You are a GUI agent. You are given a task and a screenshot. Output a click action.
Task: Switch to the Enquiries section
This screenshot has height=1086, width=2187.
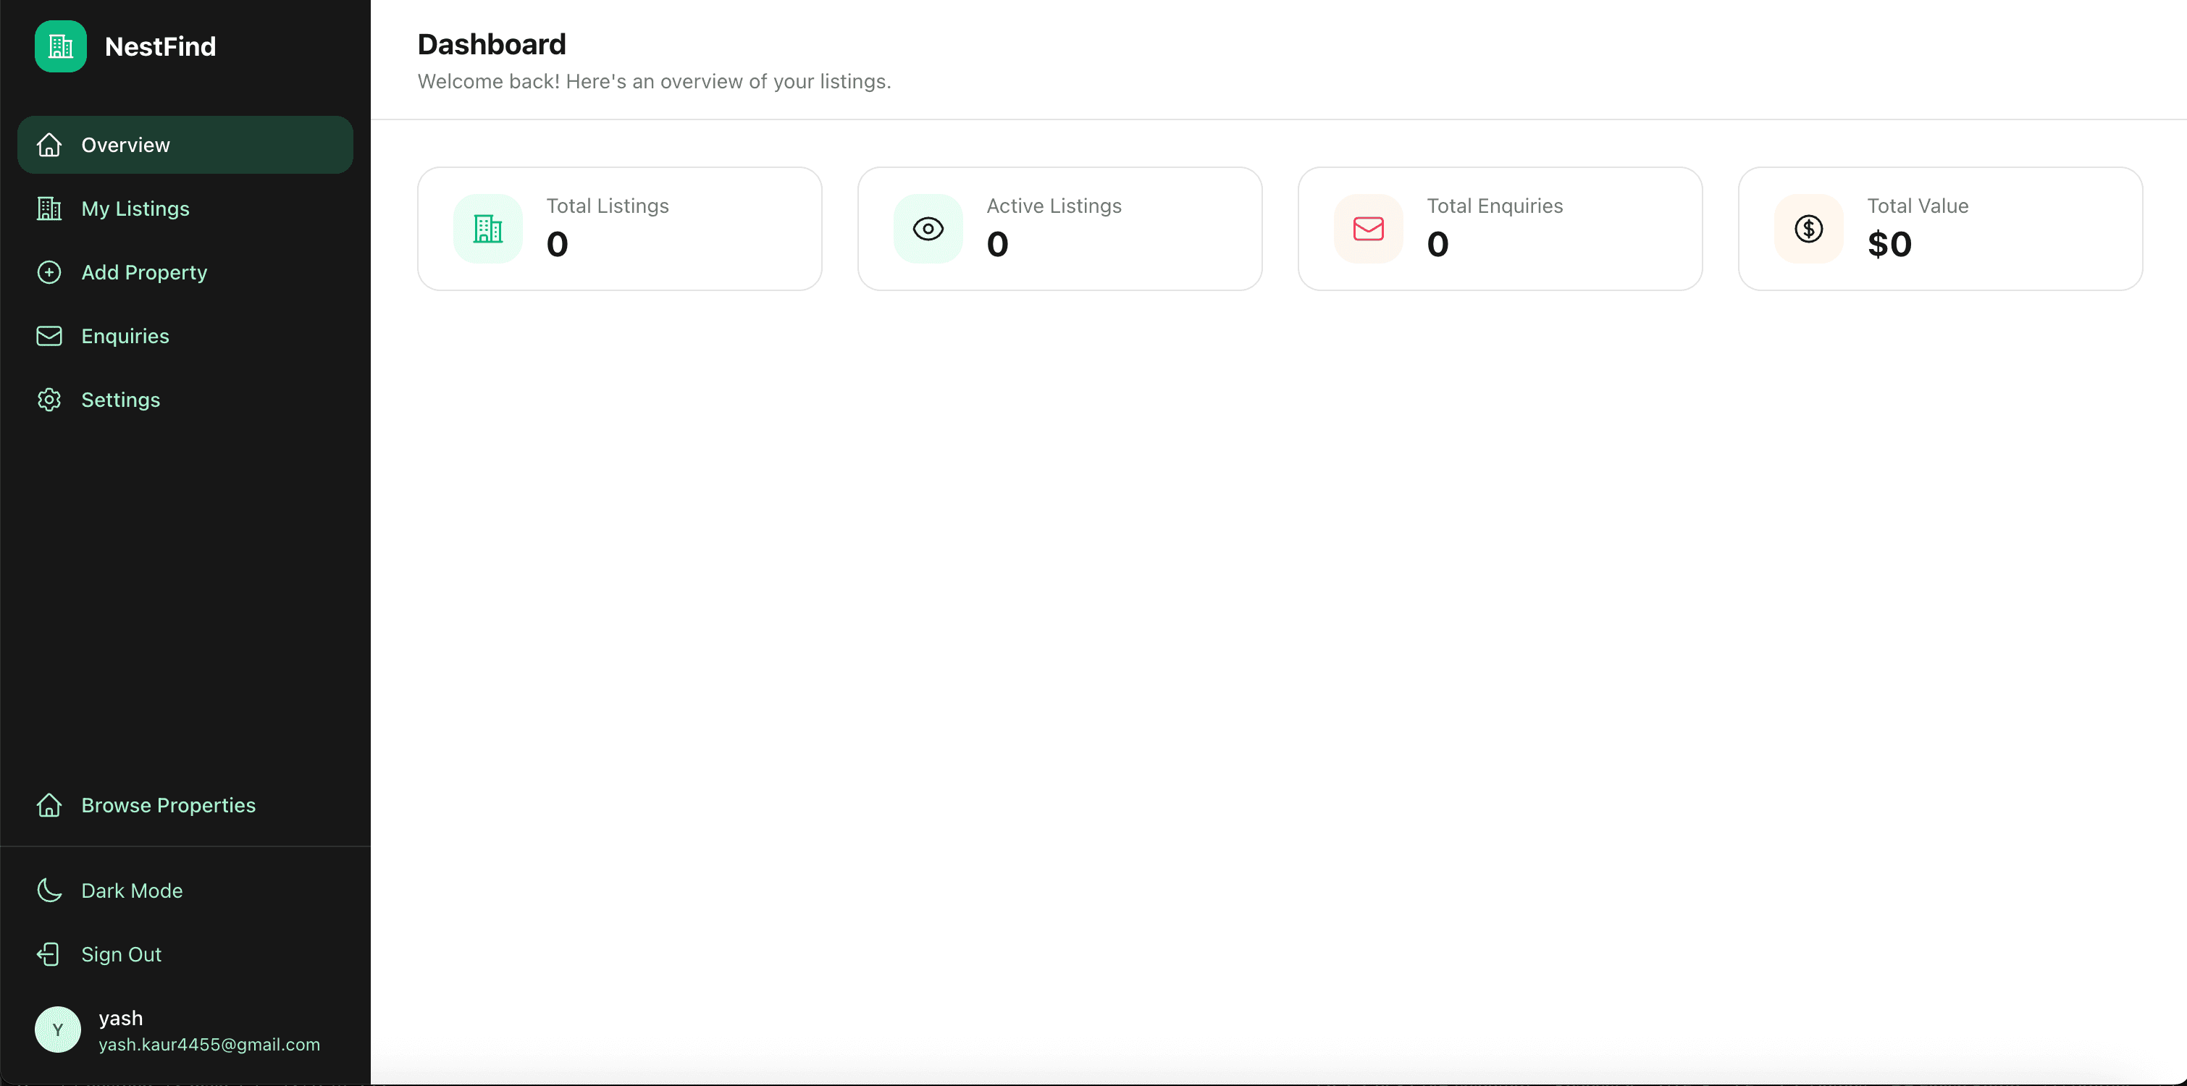[x=125, y=335]
